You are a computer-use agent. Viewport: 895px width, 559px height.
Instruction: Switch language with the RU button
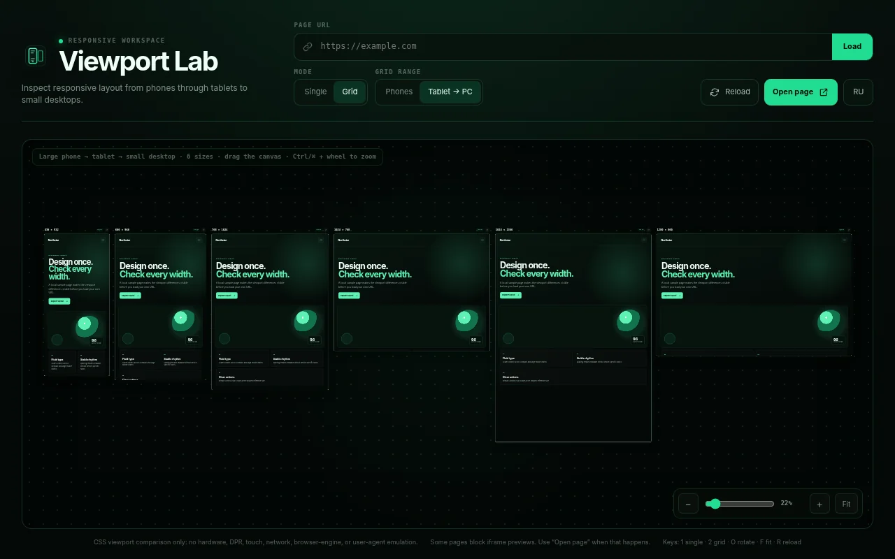click(858, 92)
